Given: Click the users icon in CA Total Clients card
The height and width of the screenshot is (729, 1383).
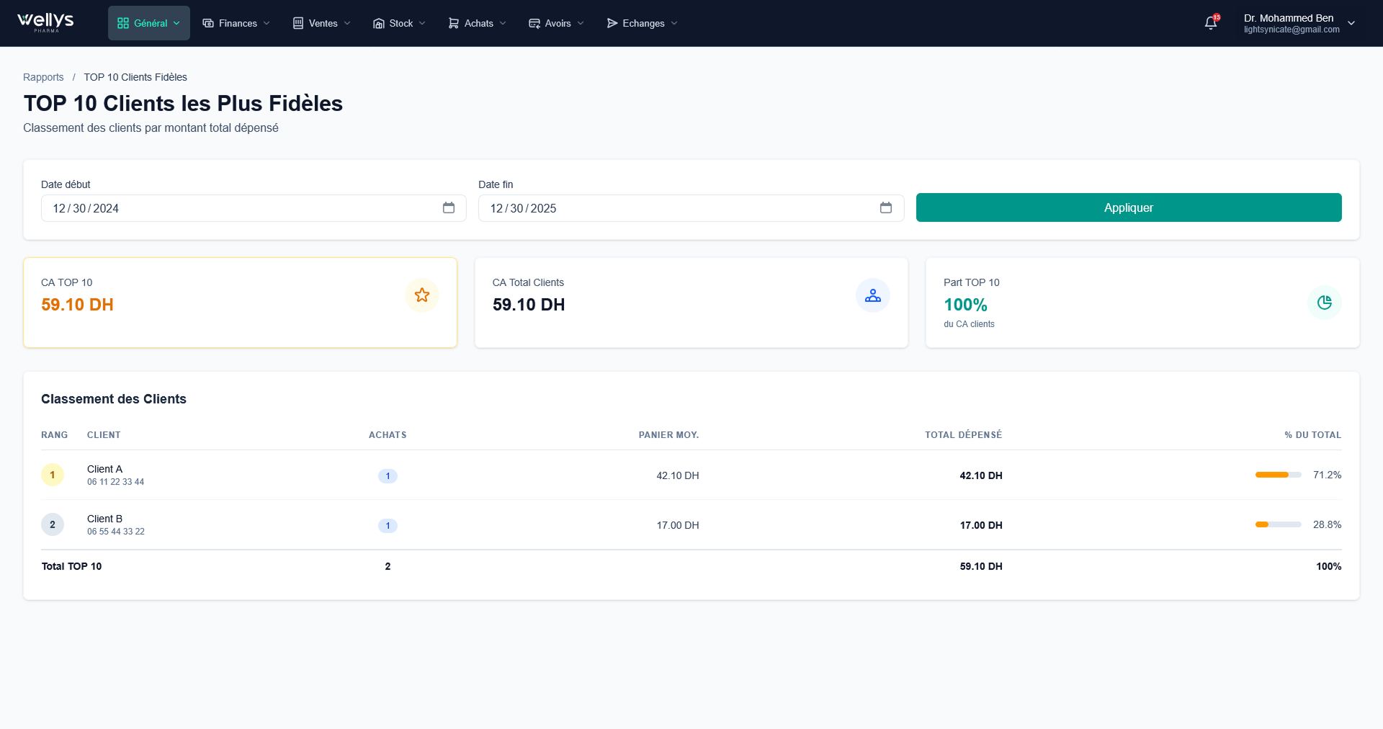Looking at the screenshot, I should click(872, 295).
